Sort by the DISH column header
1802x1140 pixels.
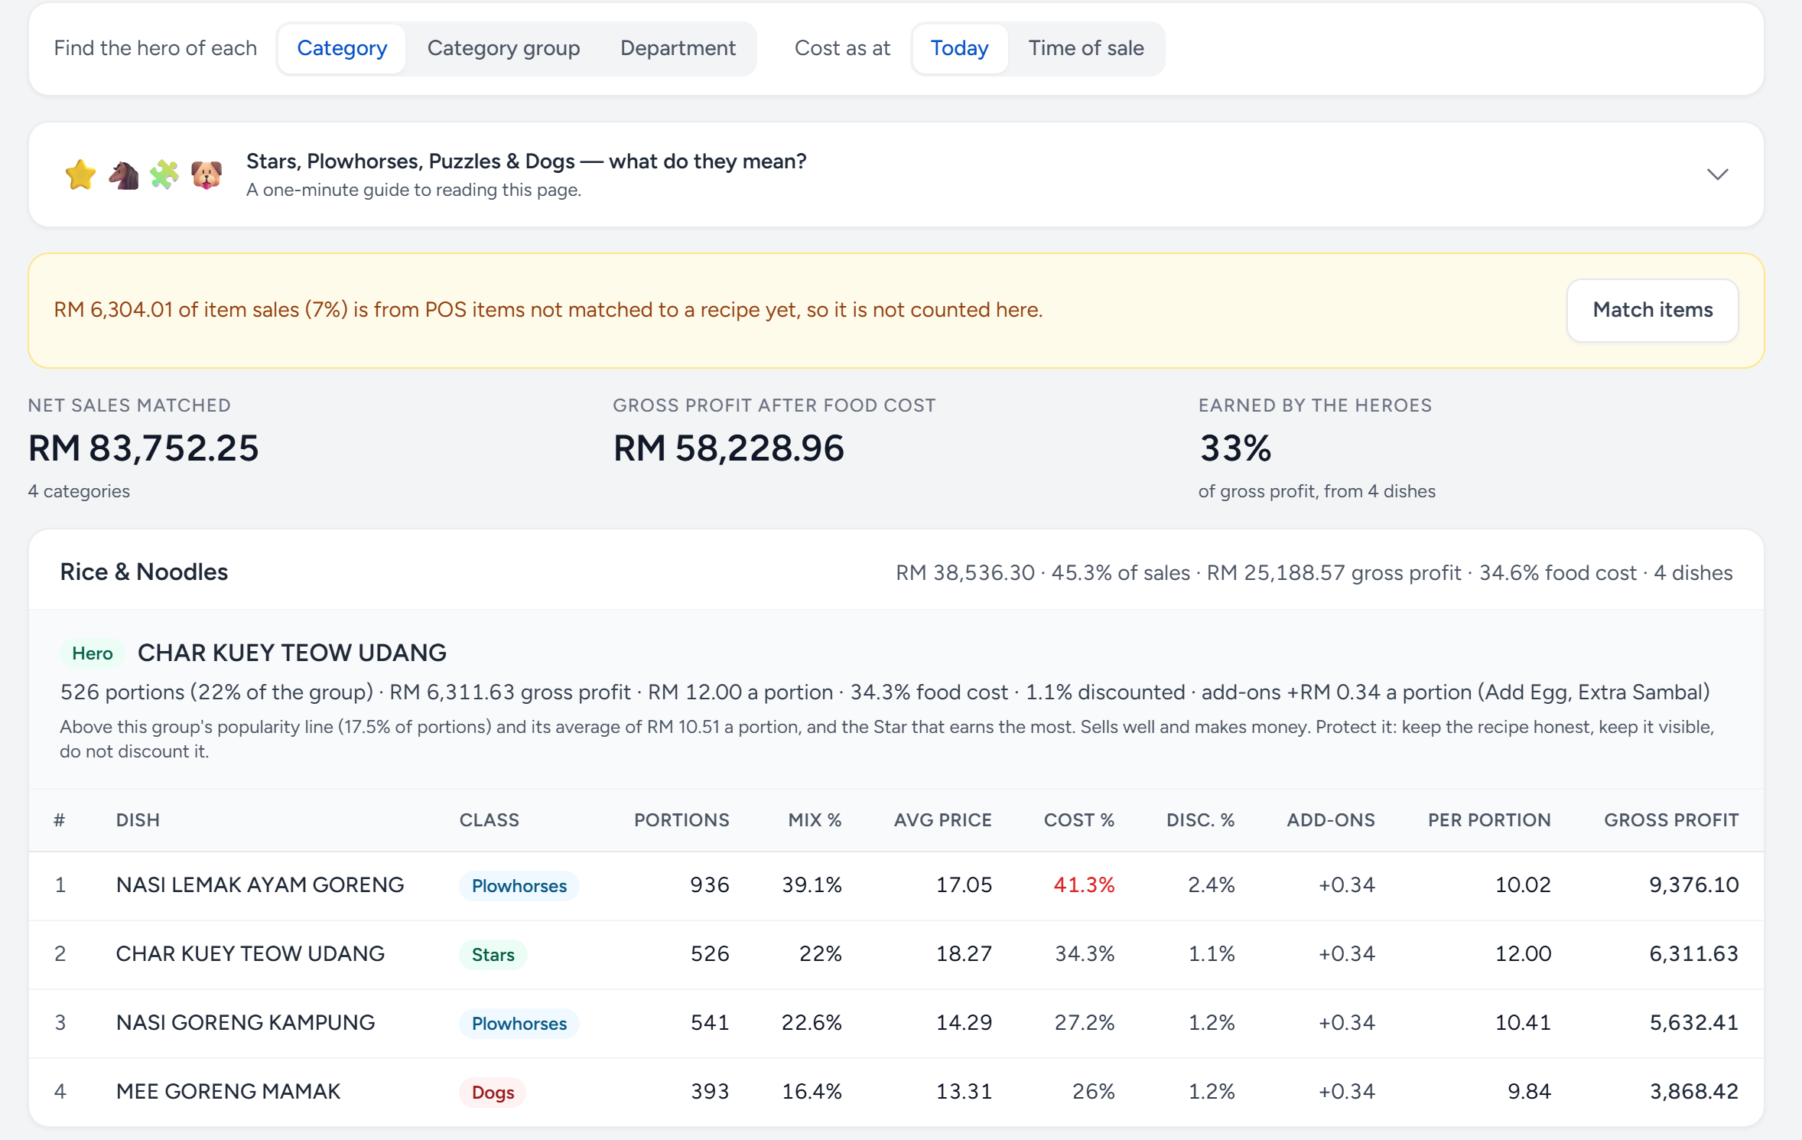(x=138, y=820)
